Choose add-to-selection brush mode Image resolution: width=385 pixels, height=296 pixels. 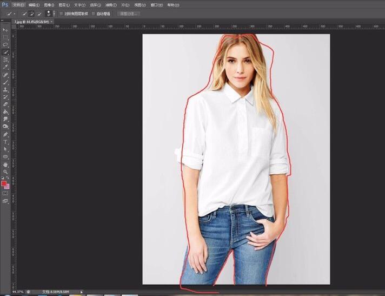[32, 13]
